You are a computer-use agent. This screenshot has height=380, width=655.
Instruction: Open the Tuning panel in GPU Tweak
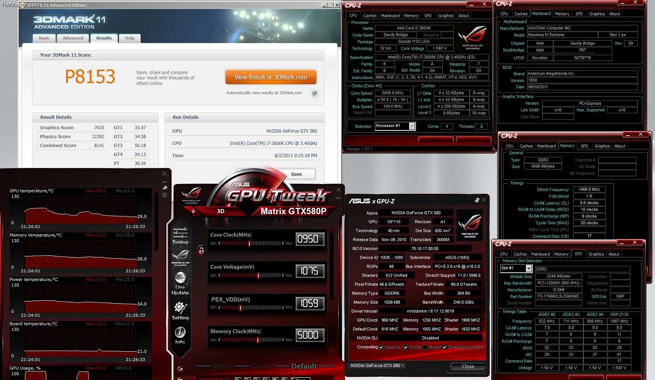tap(180, 236)
